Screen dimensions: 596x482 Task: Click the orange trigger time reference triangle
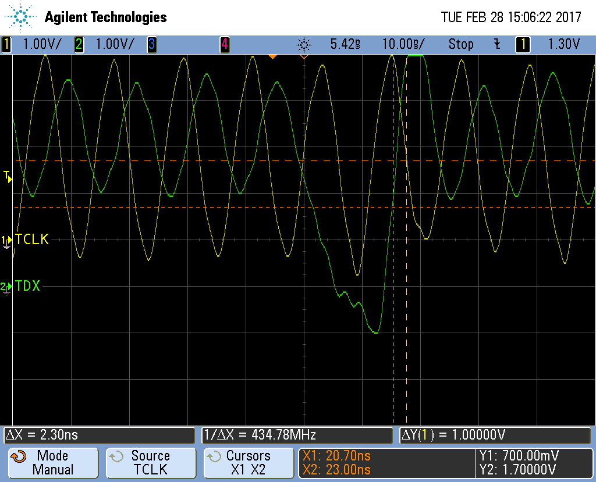pos(272,56)
